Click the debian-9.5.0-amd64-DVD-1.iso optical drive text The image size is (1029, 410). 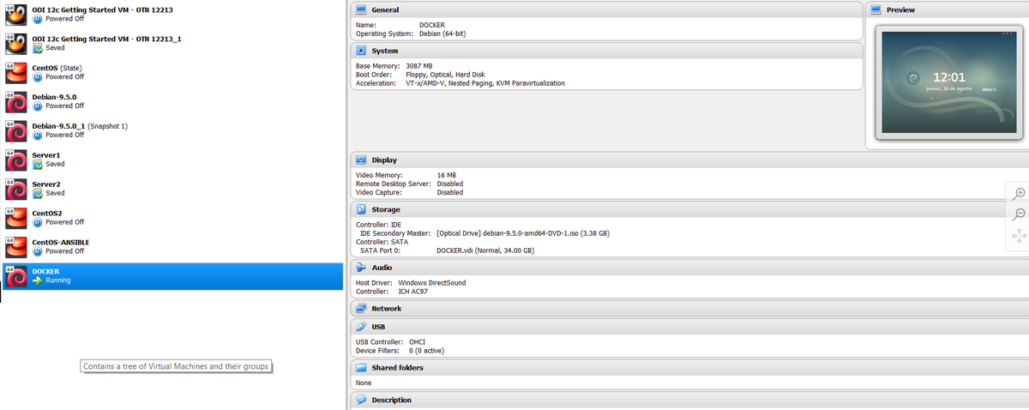(523, 233)
